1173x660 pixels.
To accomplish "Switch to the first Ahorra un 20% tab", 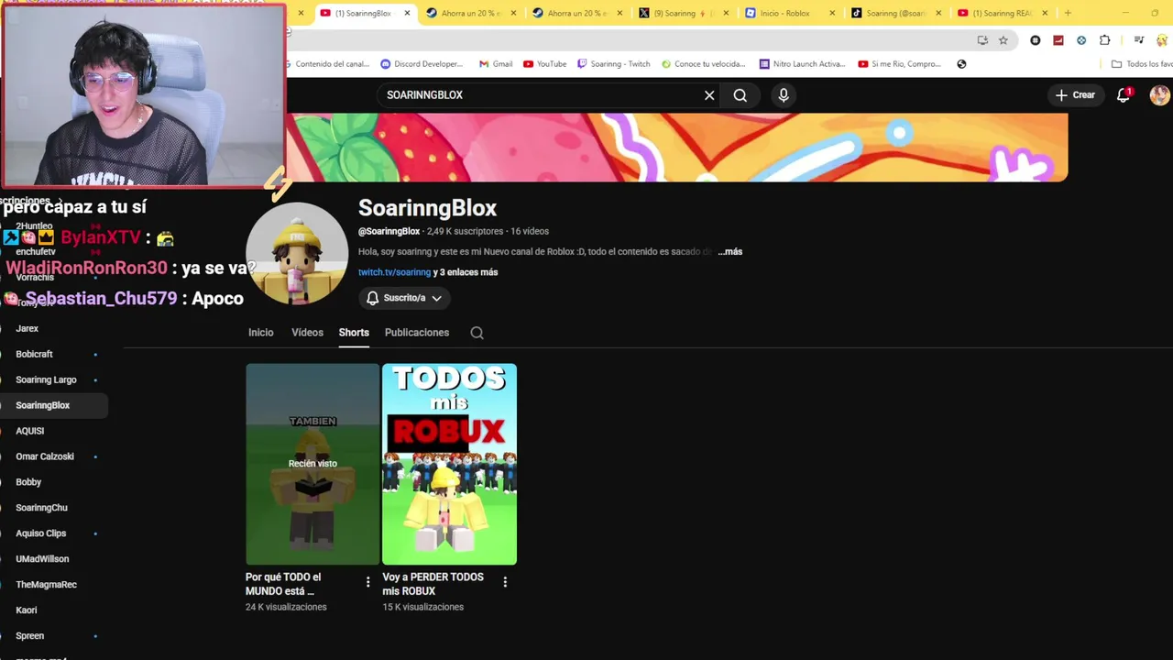I will 472,13.
